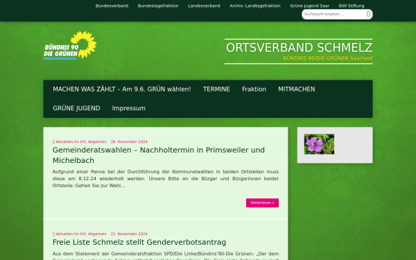Click the date 22. November 2024

coord(129,234)
